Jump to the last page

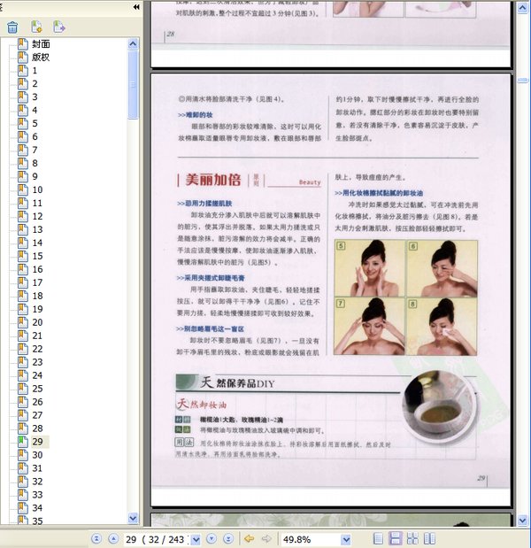[x=228, y=538]
